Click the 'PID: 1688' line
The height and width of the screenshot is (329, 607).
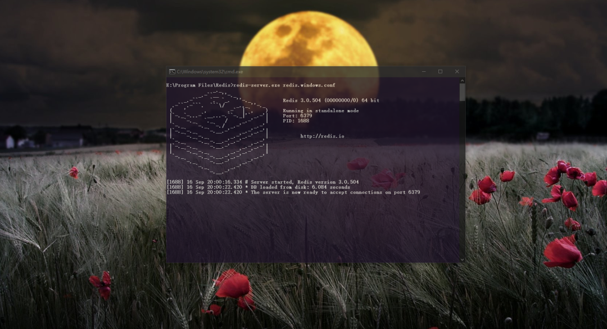[x=296, y=121]
